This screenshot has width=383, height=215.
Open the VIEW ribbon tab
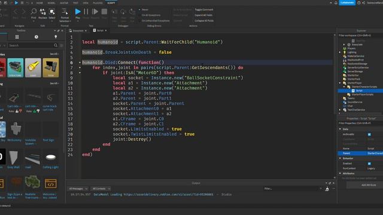coord(86,3)
